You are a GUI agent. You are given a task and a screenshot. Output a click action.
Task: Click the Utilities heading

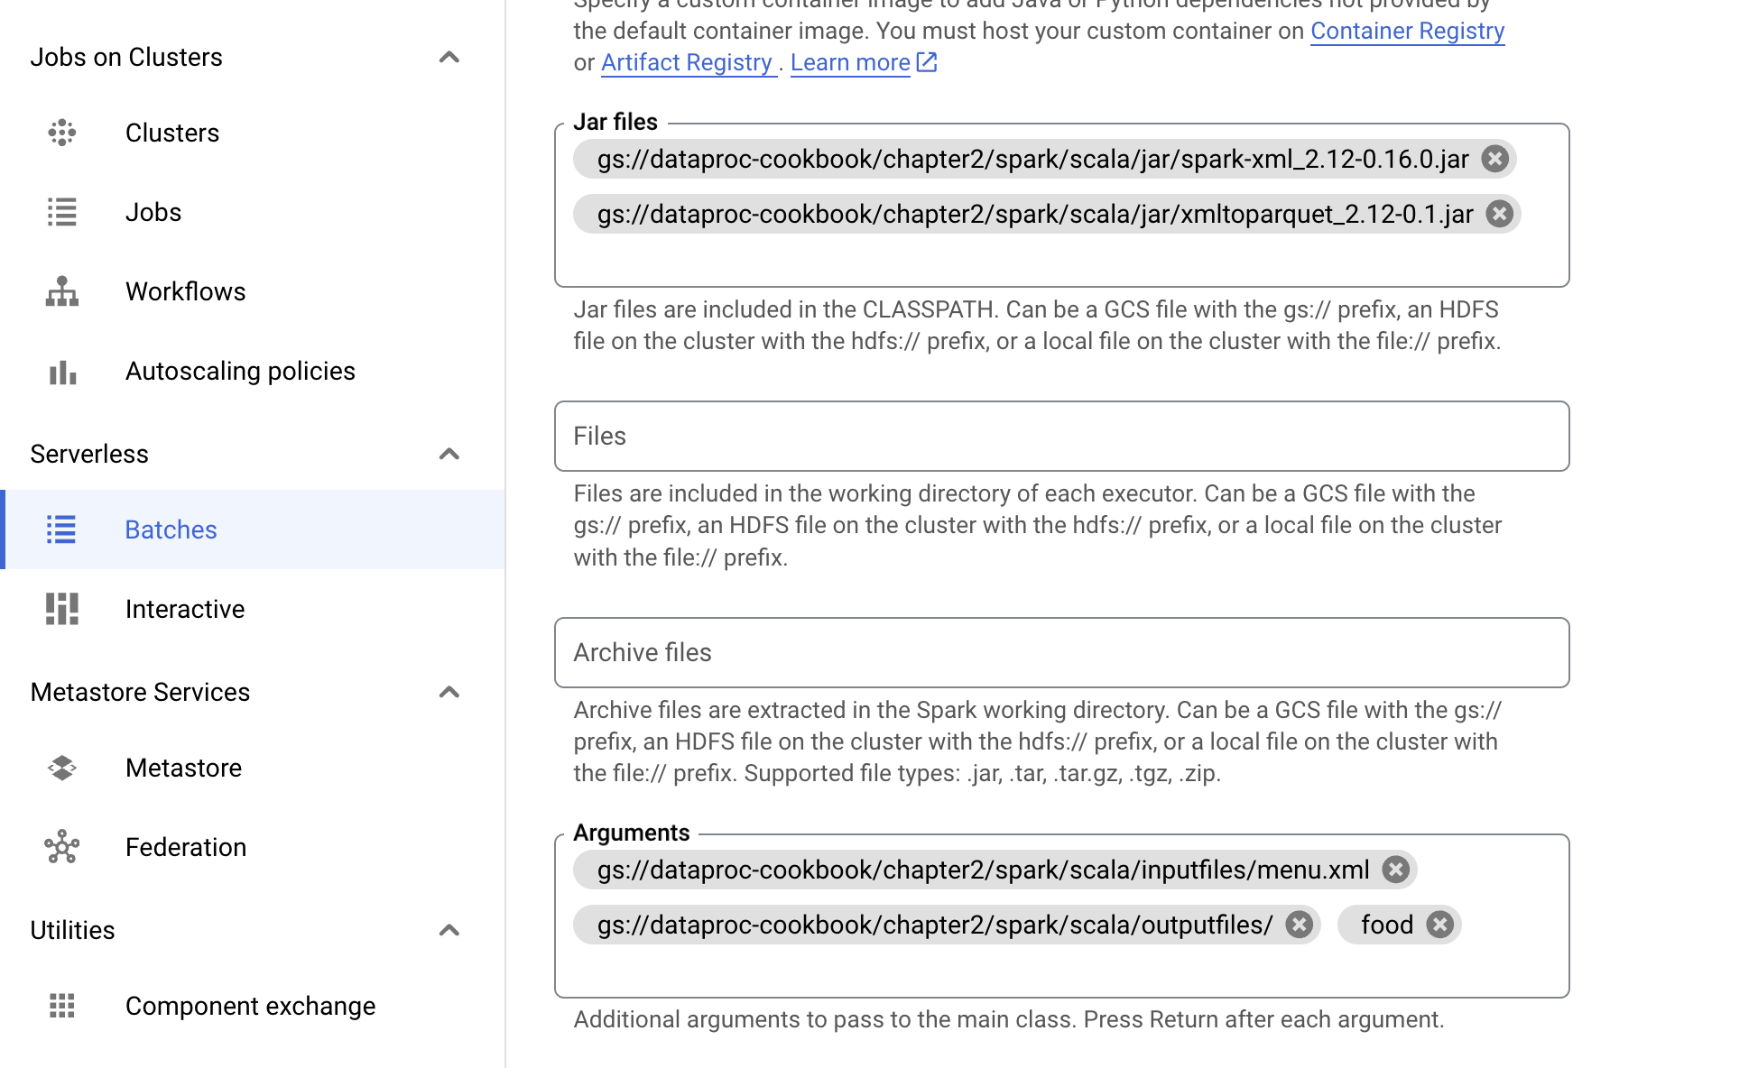tap(72, 930)
